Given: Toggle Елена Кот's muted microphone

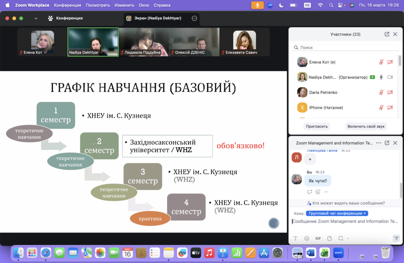Looking at the screenshot, I should click(381, 62).
